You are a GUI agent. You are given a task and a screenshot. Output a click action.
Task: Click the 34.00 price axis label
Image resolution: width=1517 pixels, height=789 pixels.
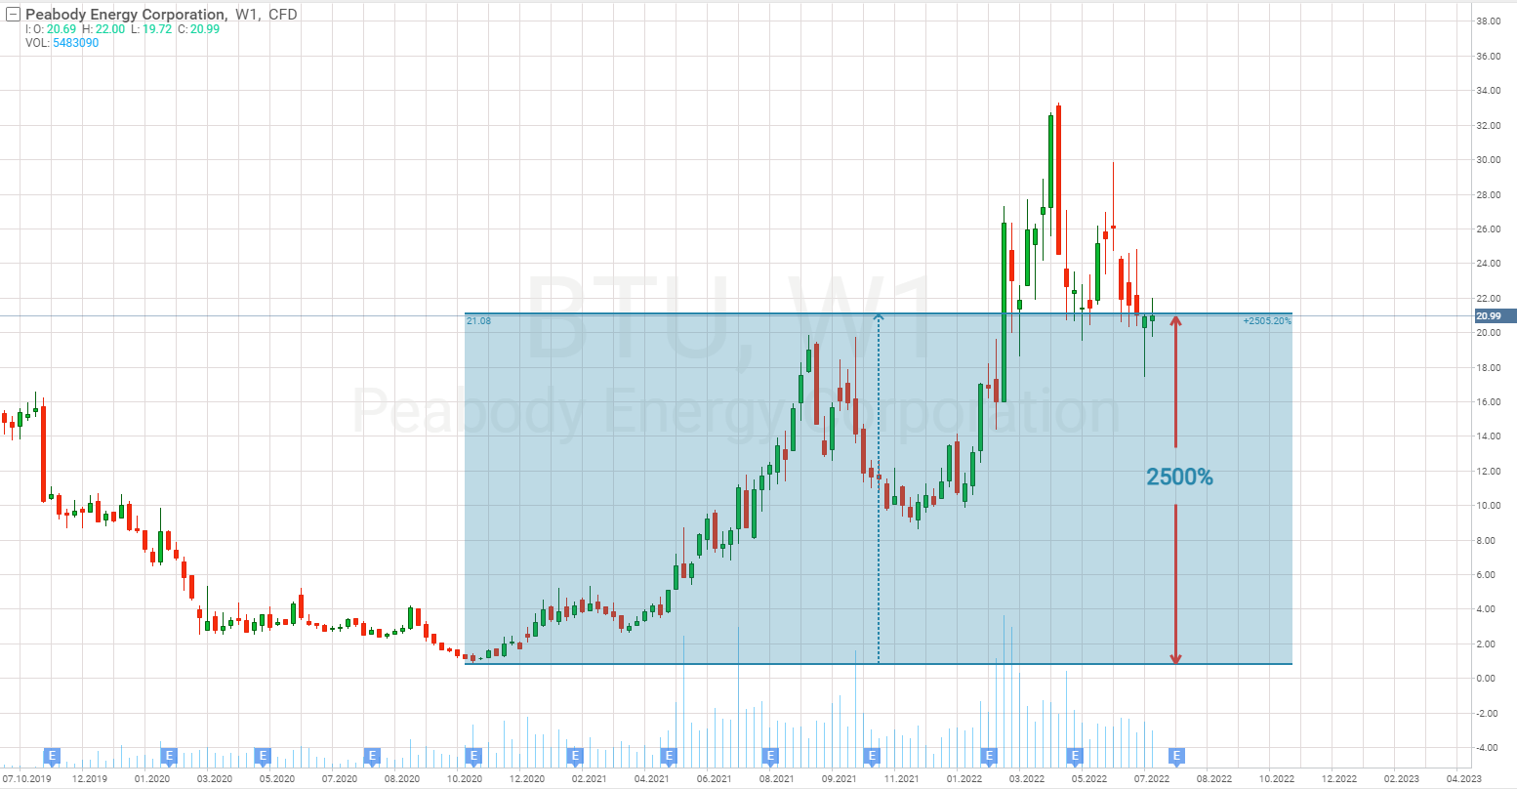pyautogui.click(x=1488, y=91)
